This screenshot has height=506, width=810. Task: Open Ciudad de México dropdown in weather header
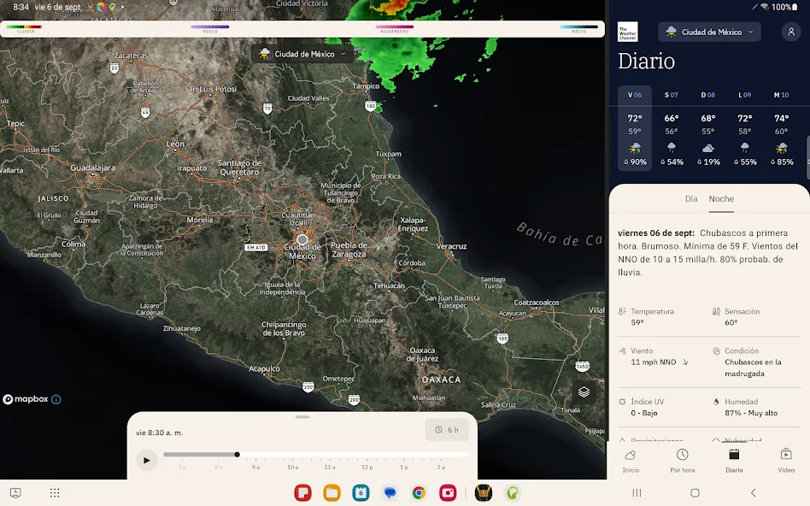click(709, 32)
